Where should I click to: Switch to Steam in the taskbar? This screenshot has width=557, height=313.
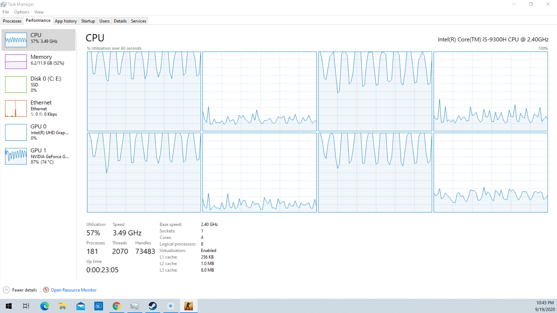tap(153, 306)
